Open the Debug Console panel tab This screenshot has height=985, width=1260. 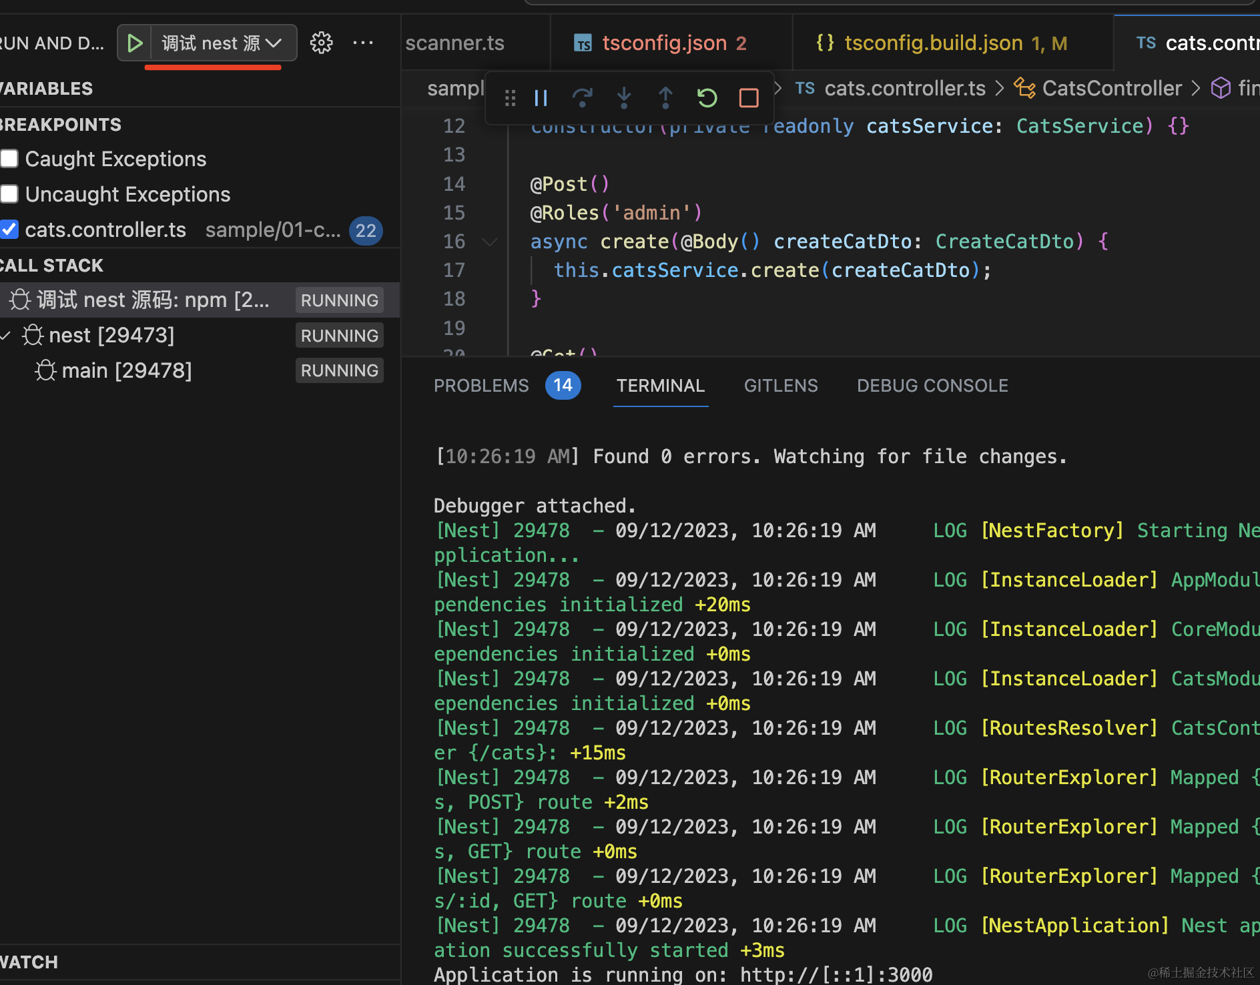(932, 386)
